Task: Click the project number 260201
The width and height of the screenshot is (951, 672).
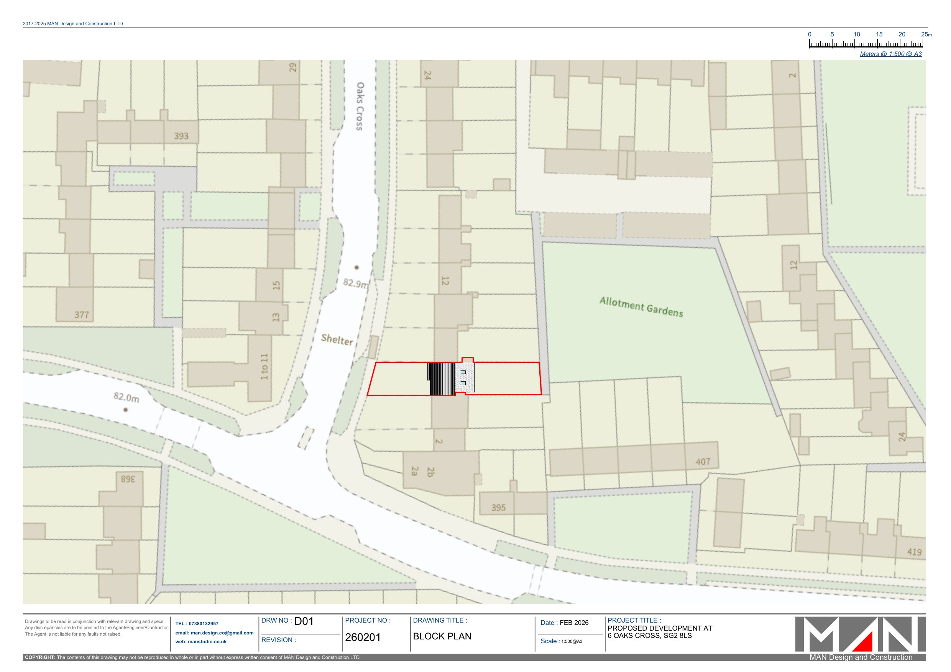Action: pyautogui.click(x=363, y=637)
